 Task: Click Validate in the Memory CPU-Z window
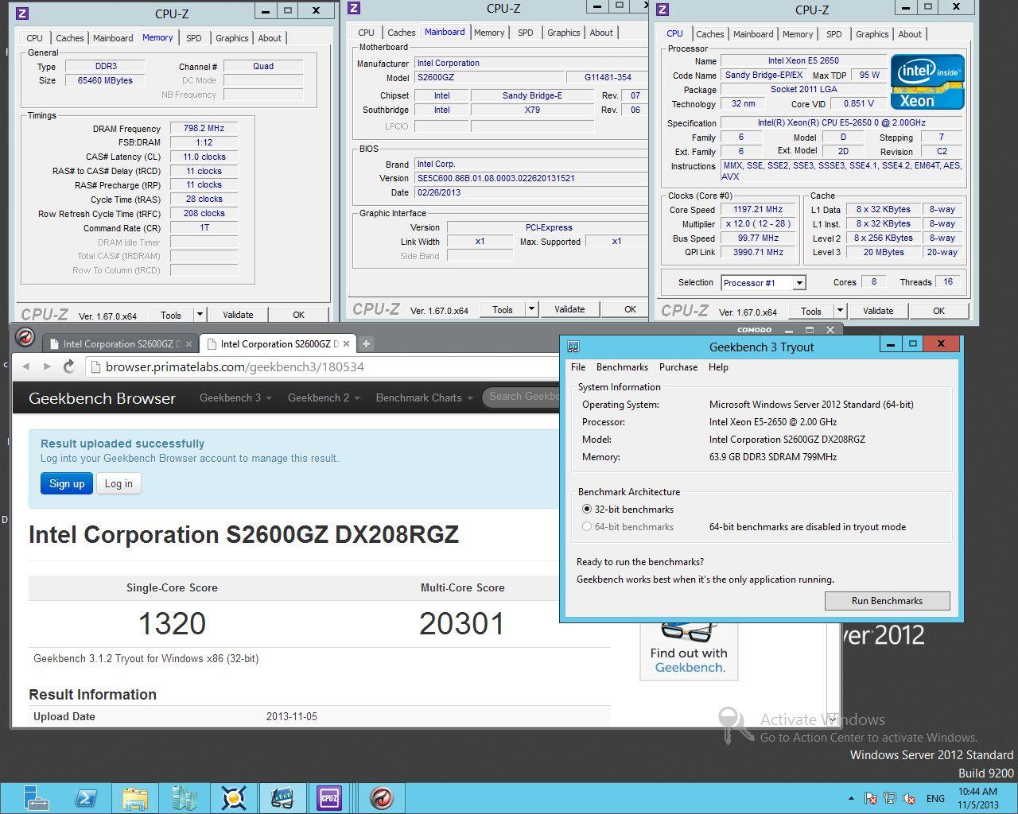coord(238,315)
